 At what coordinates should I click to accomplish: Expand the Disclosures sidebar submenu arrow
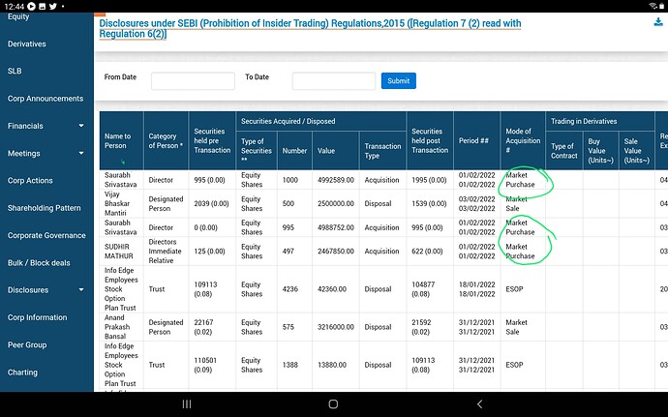82,290
